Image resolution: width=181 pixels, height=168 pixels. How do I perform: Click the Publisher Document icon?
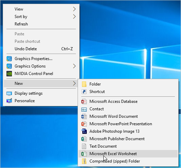(x=84, y=139)
